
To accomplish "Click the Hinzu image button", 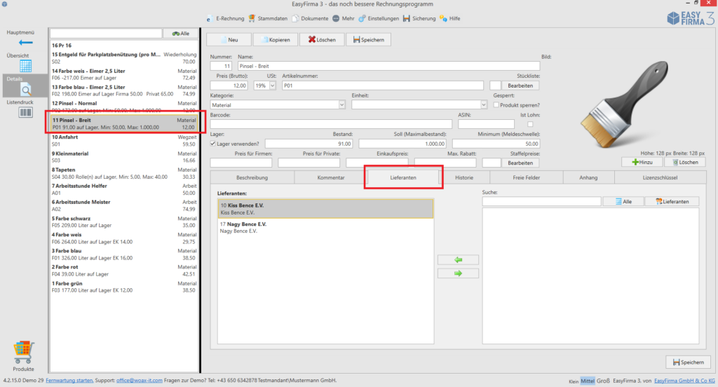I will click(642, 162).
